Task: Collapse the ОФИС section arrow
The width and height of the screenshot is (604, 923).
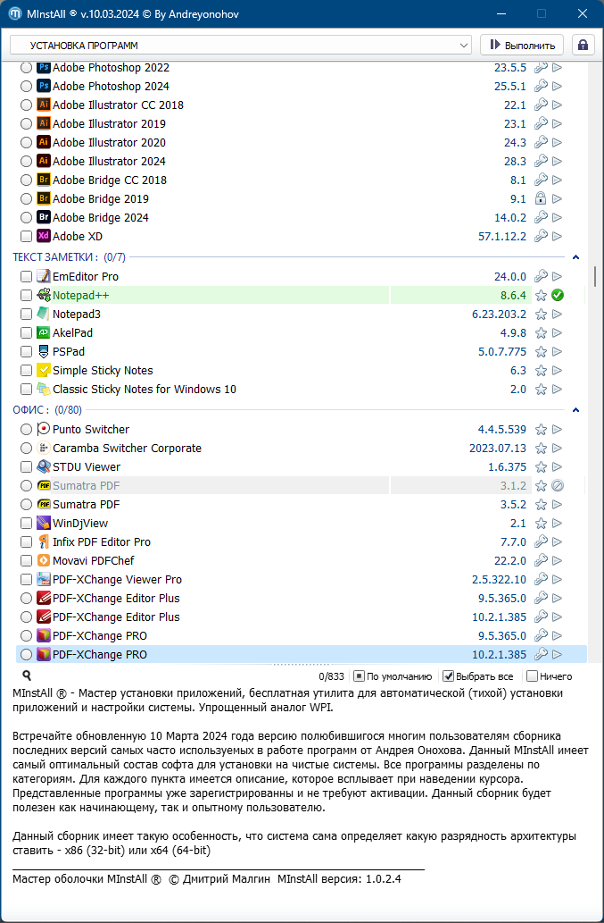Action: (575, 410)
